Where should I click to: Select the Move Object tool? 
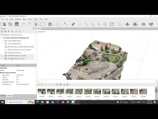[58, 24]
